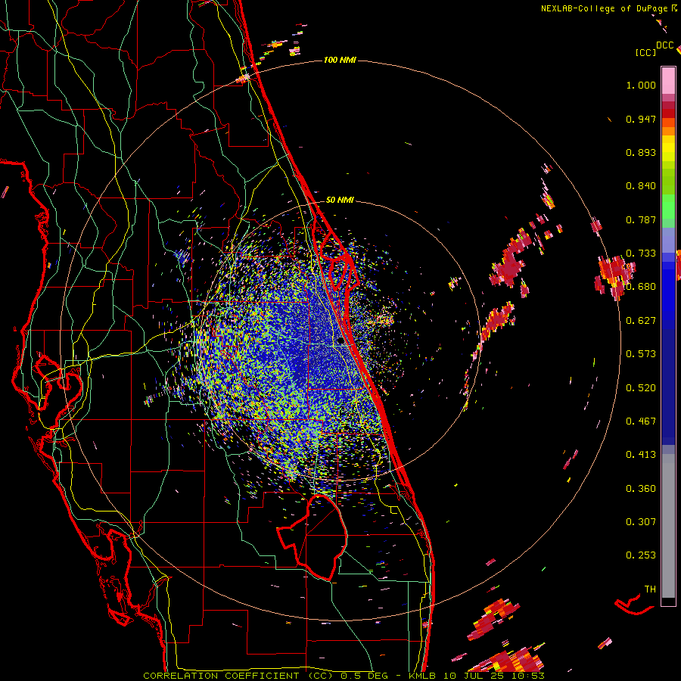Click the 50 NMI range ring label

(x=340, y=200)
